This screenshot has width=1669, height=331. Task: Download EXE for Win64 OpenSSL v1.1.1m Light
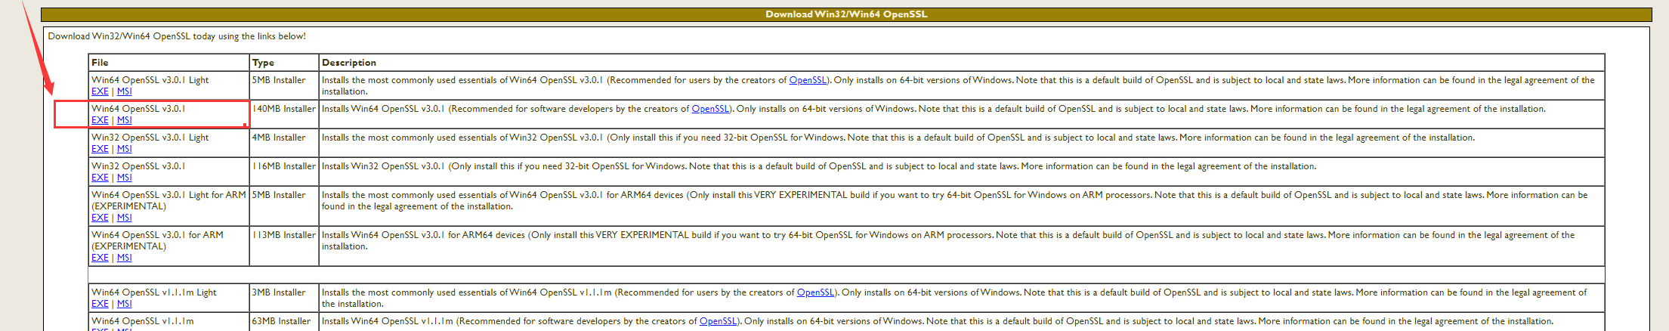click(100, 304)
